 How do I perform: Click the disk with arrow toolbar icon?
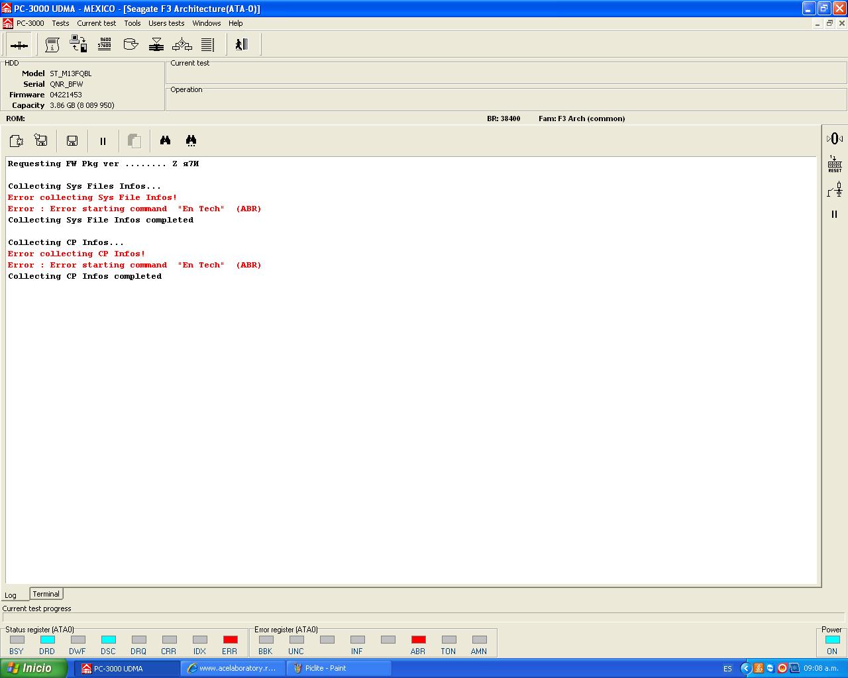point(131,44)
